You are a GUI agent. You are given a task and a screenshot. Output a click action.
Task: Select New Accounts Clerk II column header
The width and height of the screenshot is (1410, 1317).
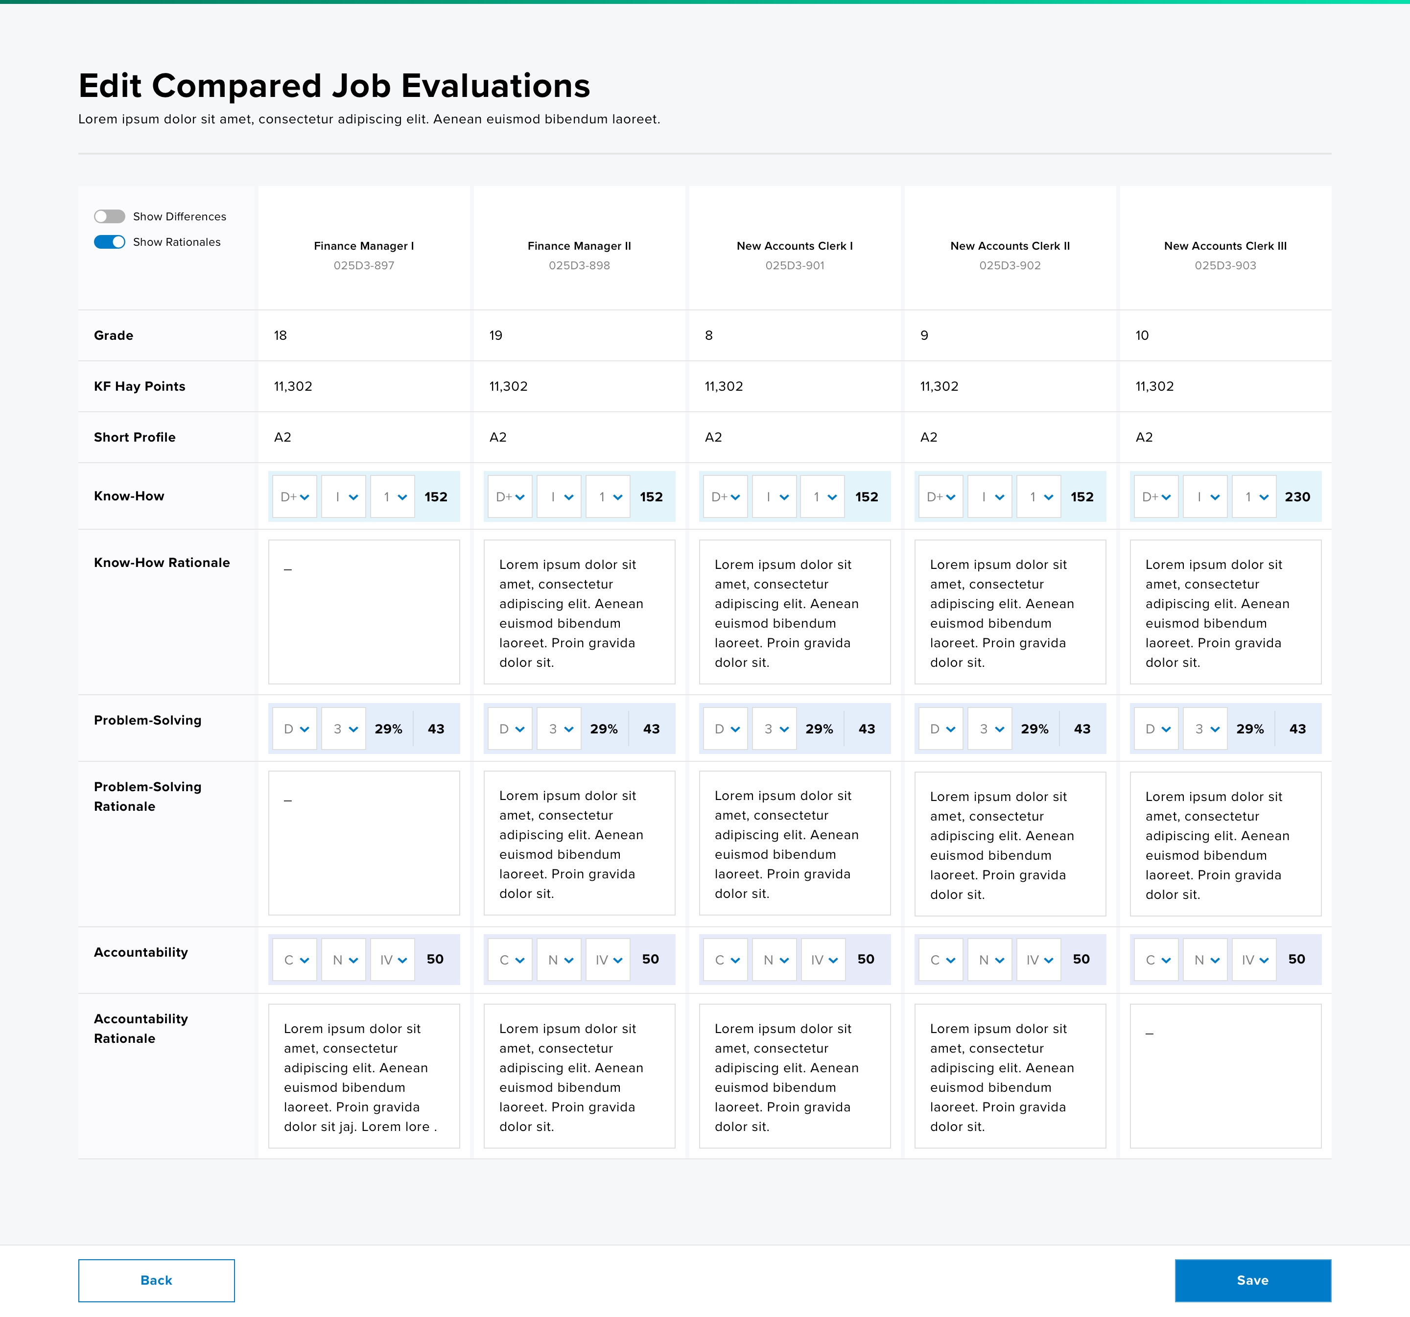coord(1010,255)
